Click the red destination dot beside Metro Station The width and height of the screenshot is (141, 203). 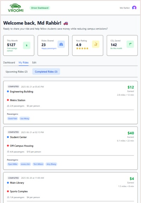tap(8, 100)
